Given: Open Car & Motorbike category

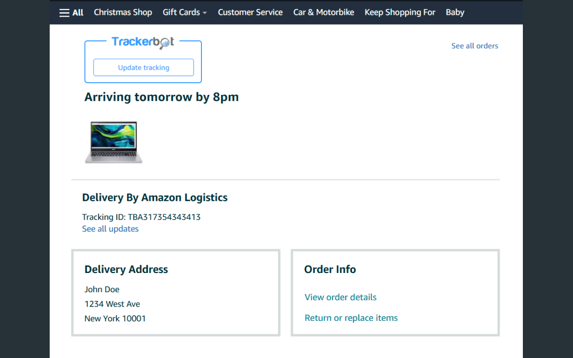Looking at the screenshot, I should [x=324, y=13].
